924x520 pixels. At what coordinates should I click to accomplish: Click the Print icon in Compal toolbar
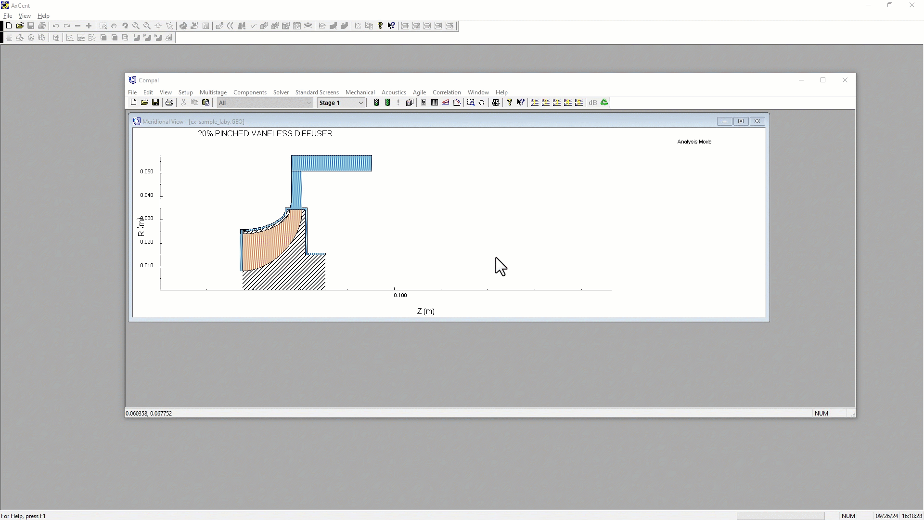(x=169, y=103)
